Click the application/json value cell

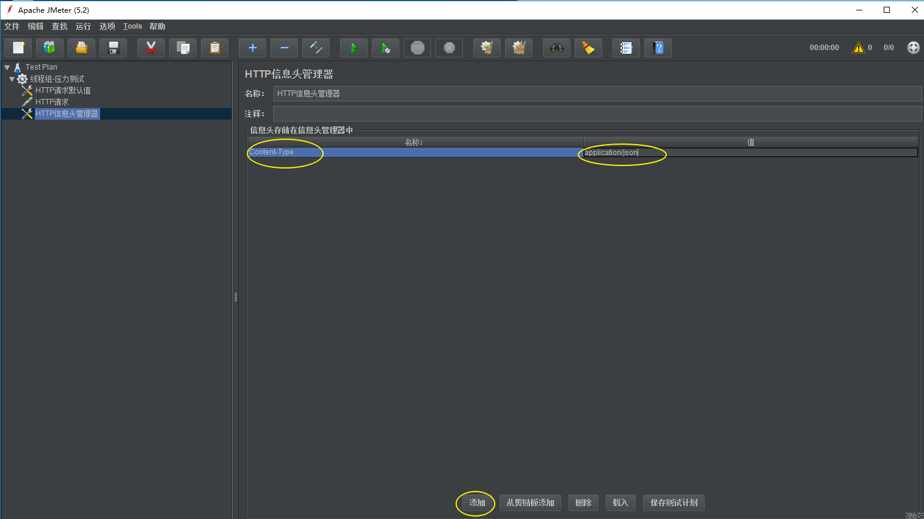751,153
